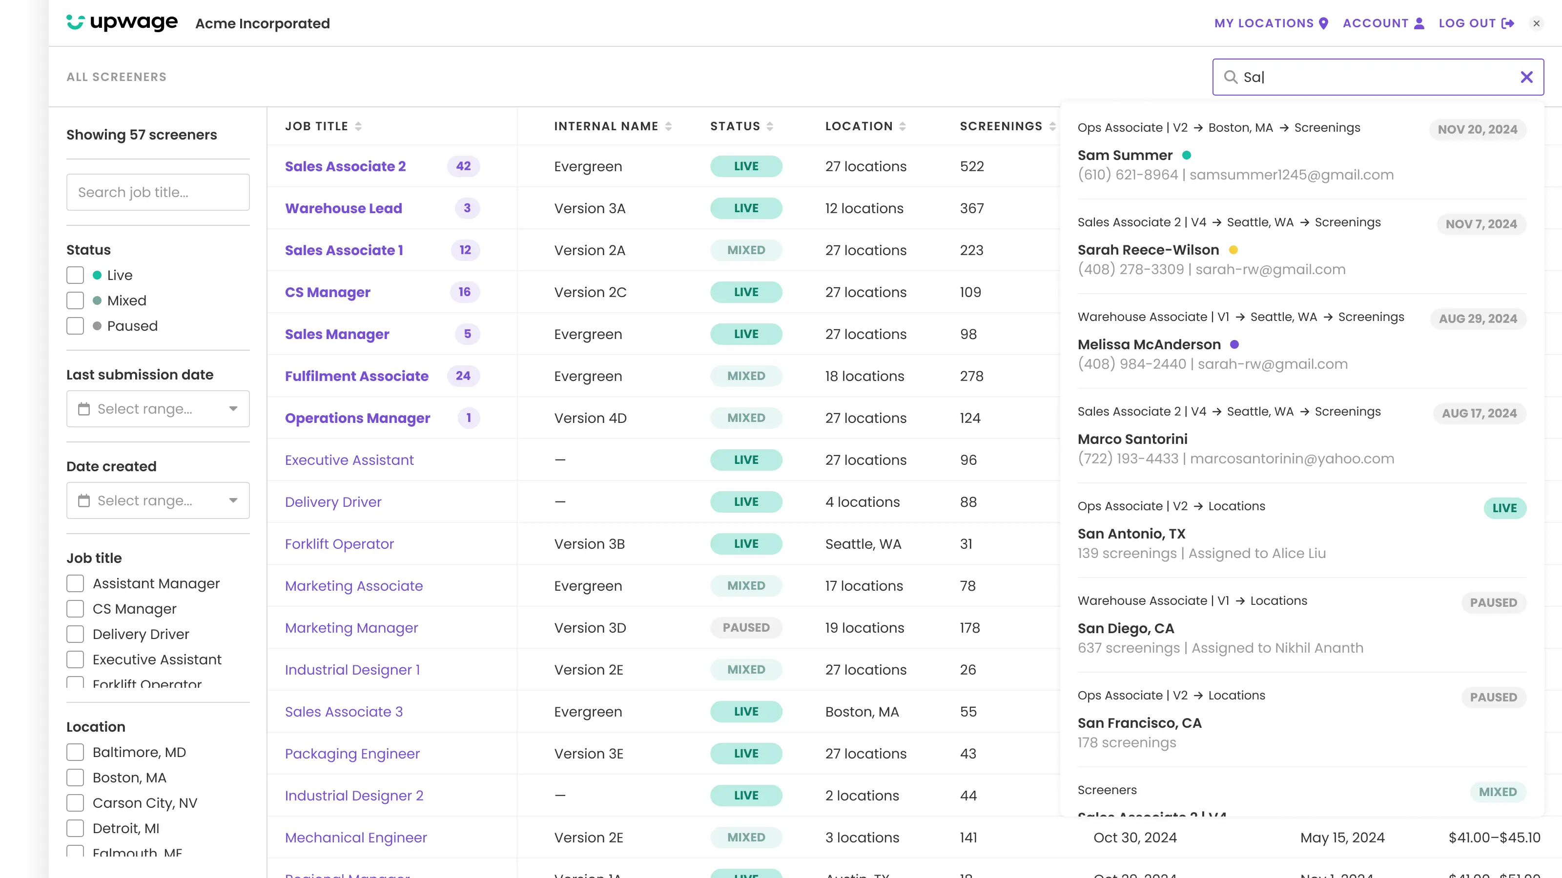
Task: Select Sam Summer search result
Action: pyautogui.click(x=1125, y=155)
